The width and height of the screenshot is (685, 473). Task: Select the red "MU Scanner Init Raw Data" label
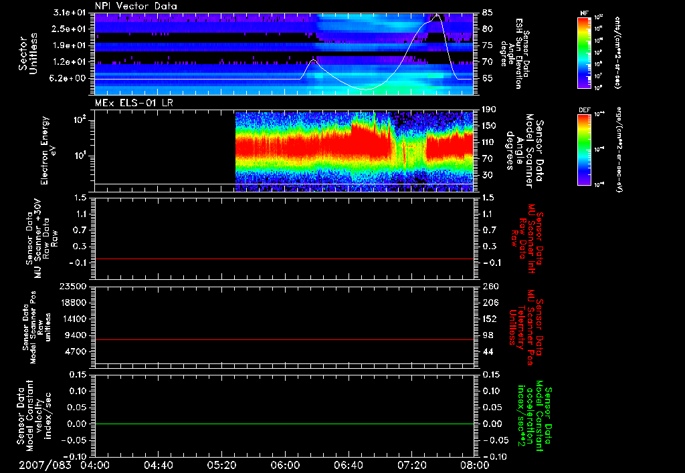(528, 239)
